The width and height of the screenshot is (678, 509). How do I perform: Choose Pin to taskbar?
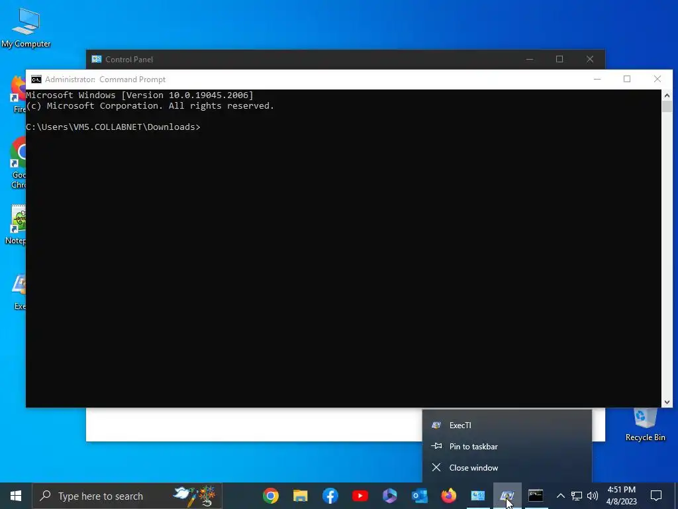click(x=507, y=447)
